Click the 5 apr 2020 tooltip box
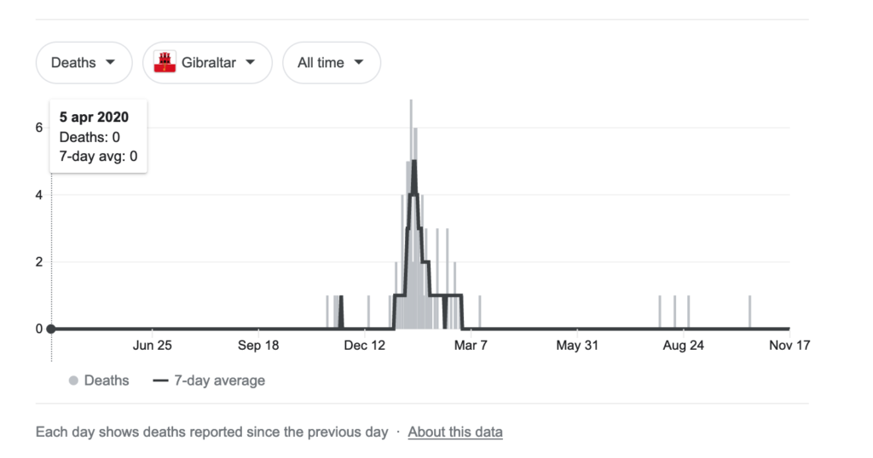The width and height of the screenshot is (873, 458). (99, 137)
